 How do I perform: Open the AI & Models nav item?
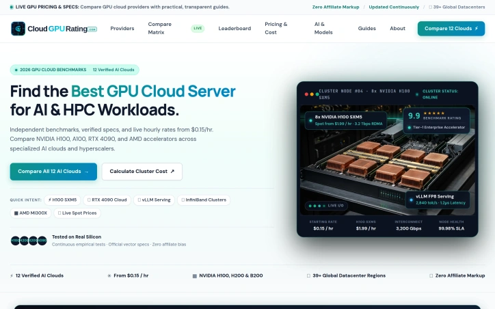[323, 28]
